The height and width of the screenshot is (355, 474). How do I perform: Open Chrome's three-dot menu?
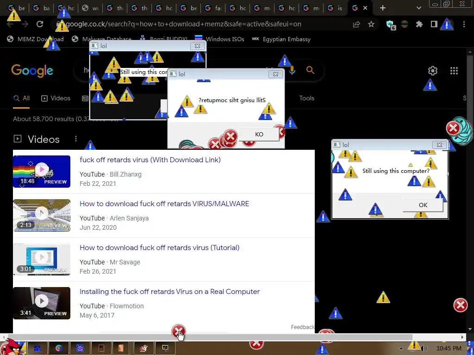click(464, 24)
